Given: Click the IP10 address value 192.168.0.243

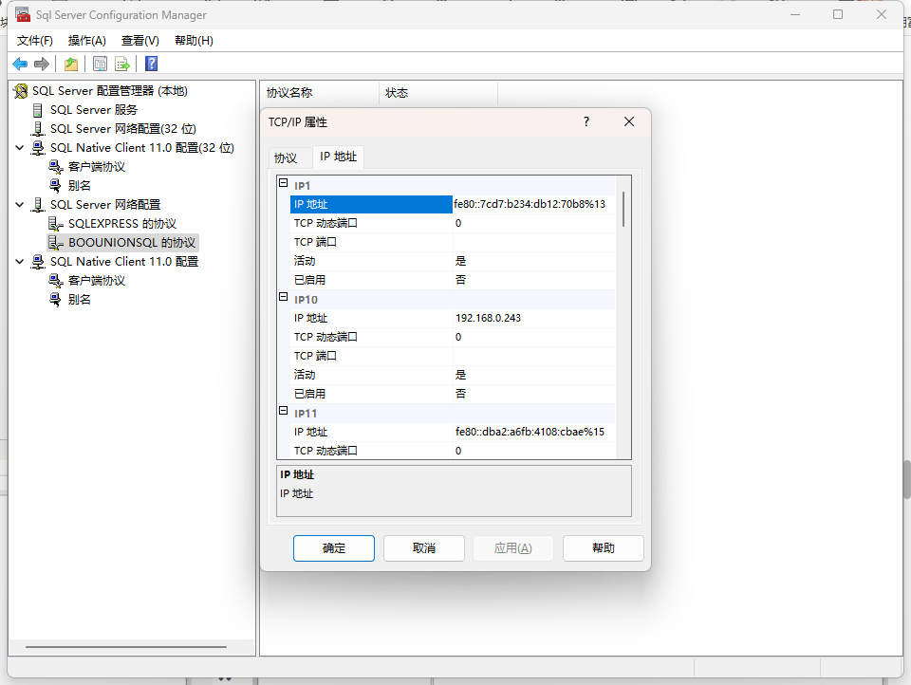Looking at the screenshot, I should pyautogui.click(x=488, y=319).
